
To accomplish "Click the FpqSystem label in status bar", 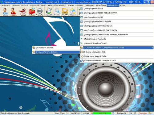I will 143,113.
